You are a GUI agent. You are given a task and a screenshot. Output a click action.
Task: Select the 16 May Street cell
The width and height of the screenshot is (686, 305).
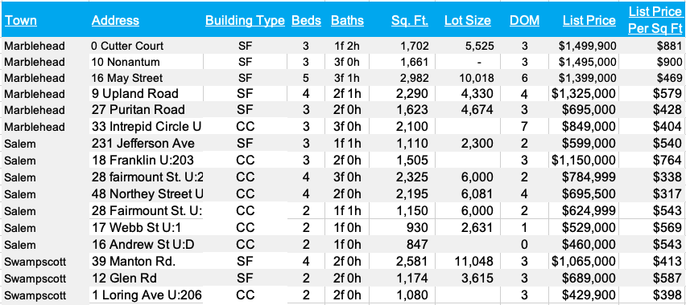click(x=146, y=78)
